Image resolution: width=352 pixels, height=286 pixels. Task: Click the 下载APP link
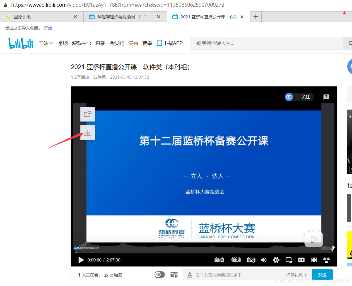tap(170, 43)
